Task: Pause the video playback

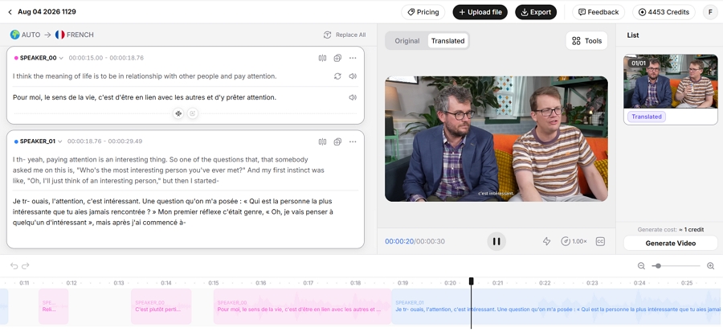Action: pyautogui.click(x=496, y=241)
